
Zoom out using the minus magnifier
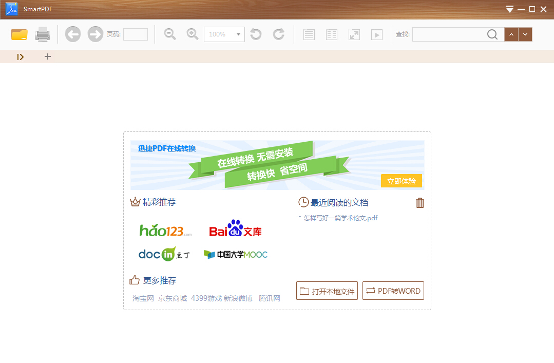point(170,34)
